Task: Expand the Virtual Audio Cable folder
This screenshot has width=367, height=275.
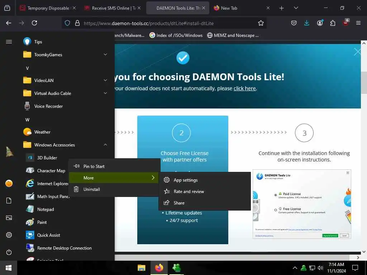Action: [65, 93]
